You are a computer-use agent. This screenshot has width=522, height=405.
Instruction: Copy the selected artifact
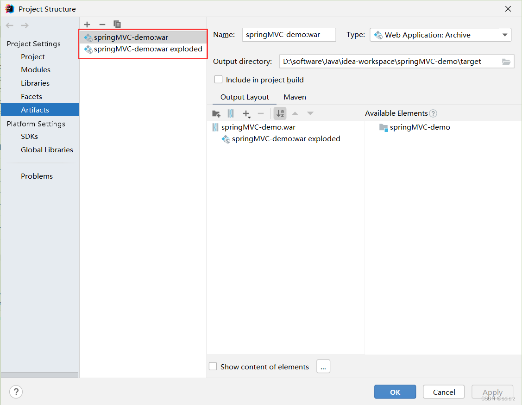click(117, 24)
